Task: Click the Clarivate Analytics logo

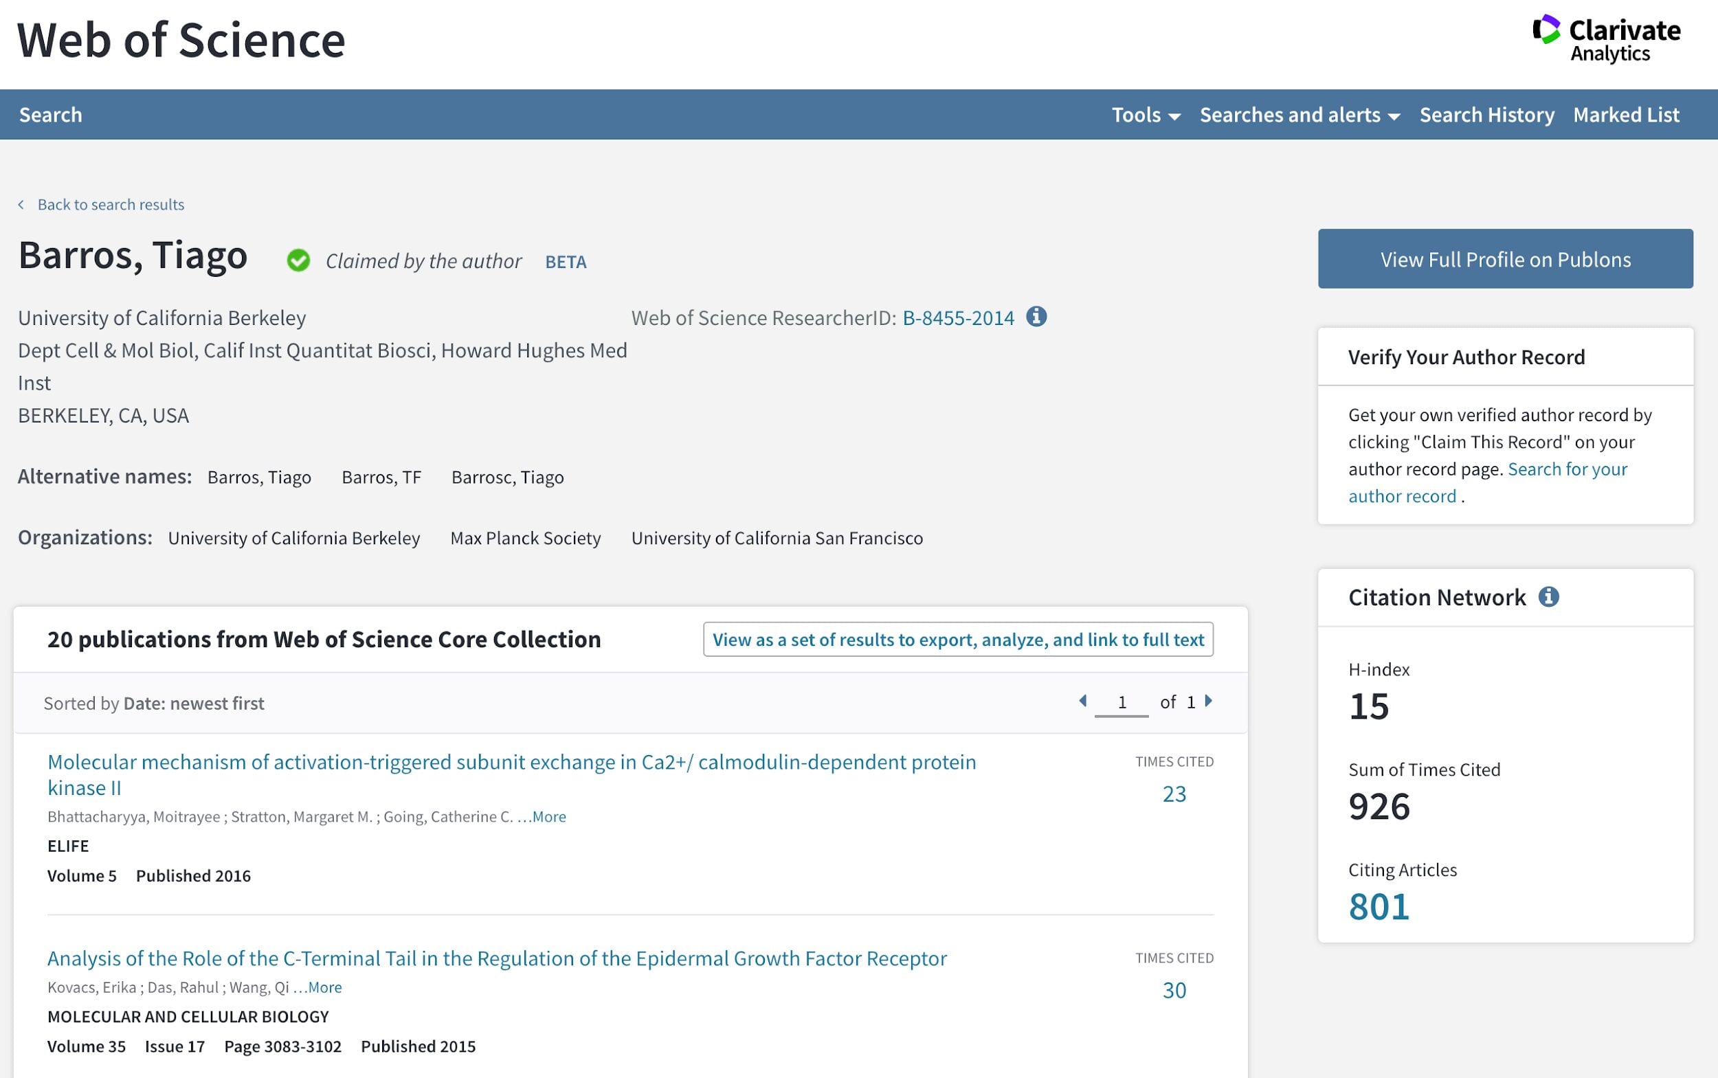Action: coord(1606,39)
